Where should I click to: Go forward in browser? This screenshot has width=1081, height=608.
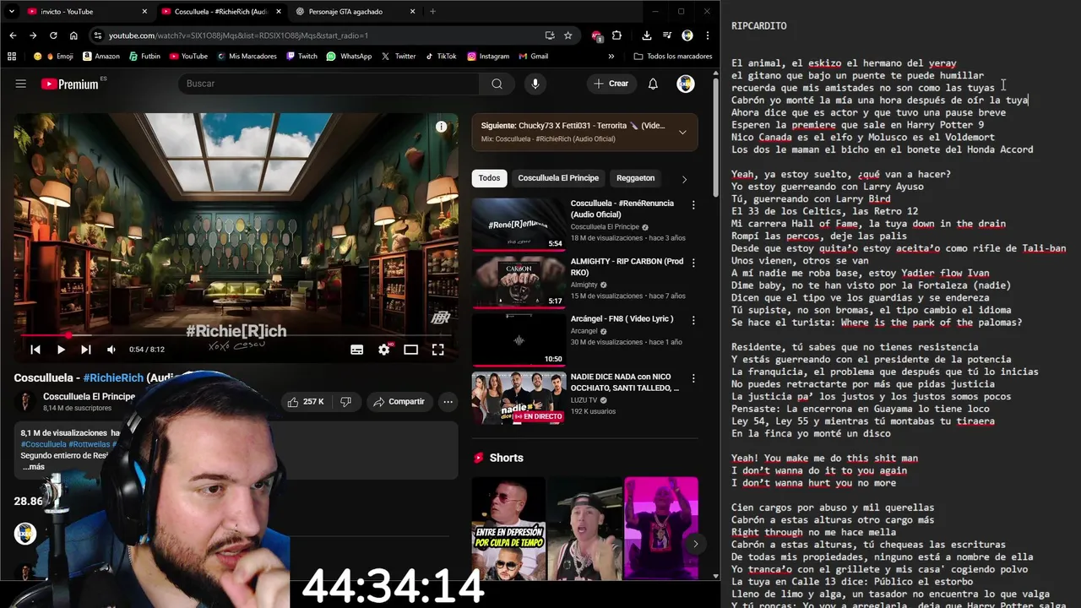(x=33, y=35)
